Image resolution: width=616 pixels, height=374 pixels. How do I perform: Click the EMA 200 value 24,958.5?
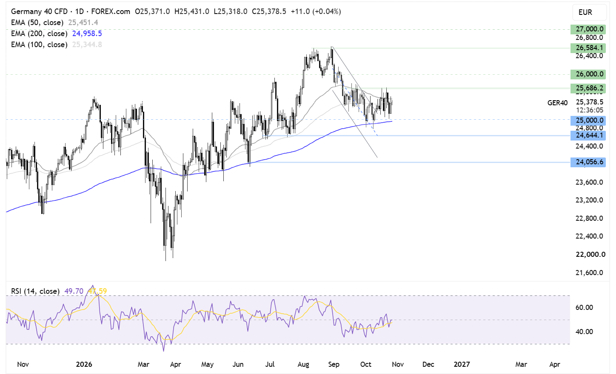[87, 34]
